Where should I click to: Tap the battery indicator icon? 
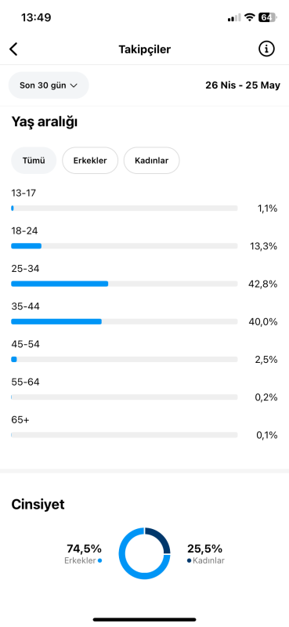pos(268,17)
